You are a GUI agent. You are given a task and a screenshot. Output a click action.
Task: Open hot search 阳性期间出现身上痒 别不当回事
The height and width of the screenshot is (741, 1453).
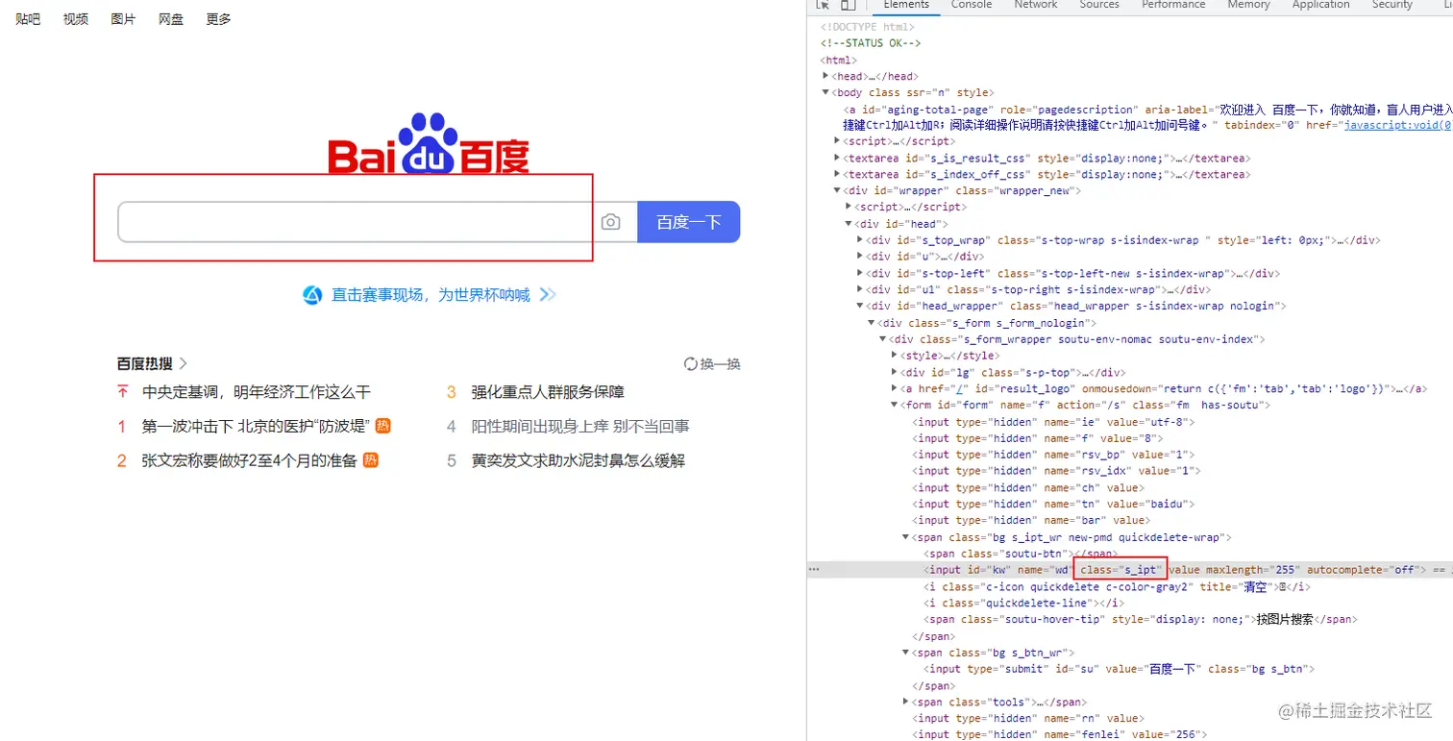point(580,426)
